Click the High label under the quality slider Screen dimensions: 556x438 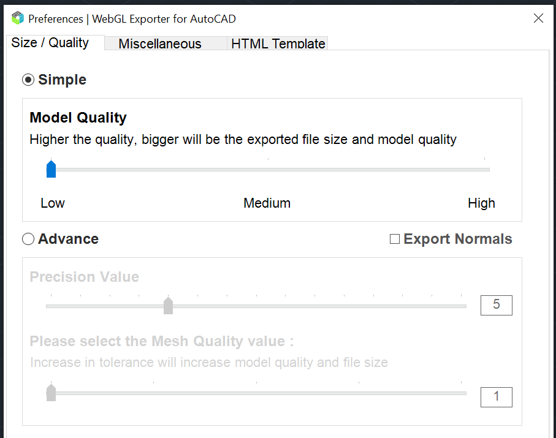pos(481,203)
